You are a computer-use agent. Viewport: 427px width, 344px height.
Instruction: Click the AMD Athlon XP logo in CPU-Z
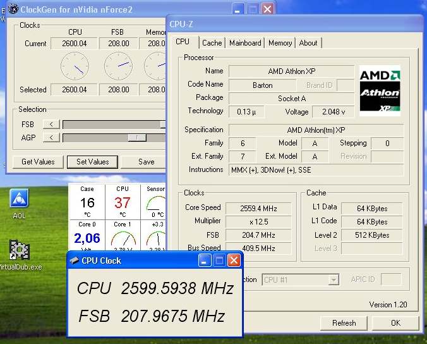click(x=380, y=91)
